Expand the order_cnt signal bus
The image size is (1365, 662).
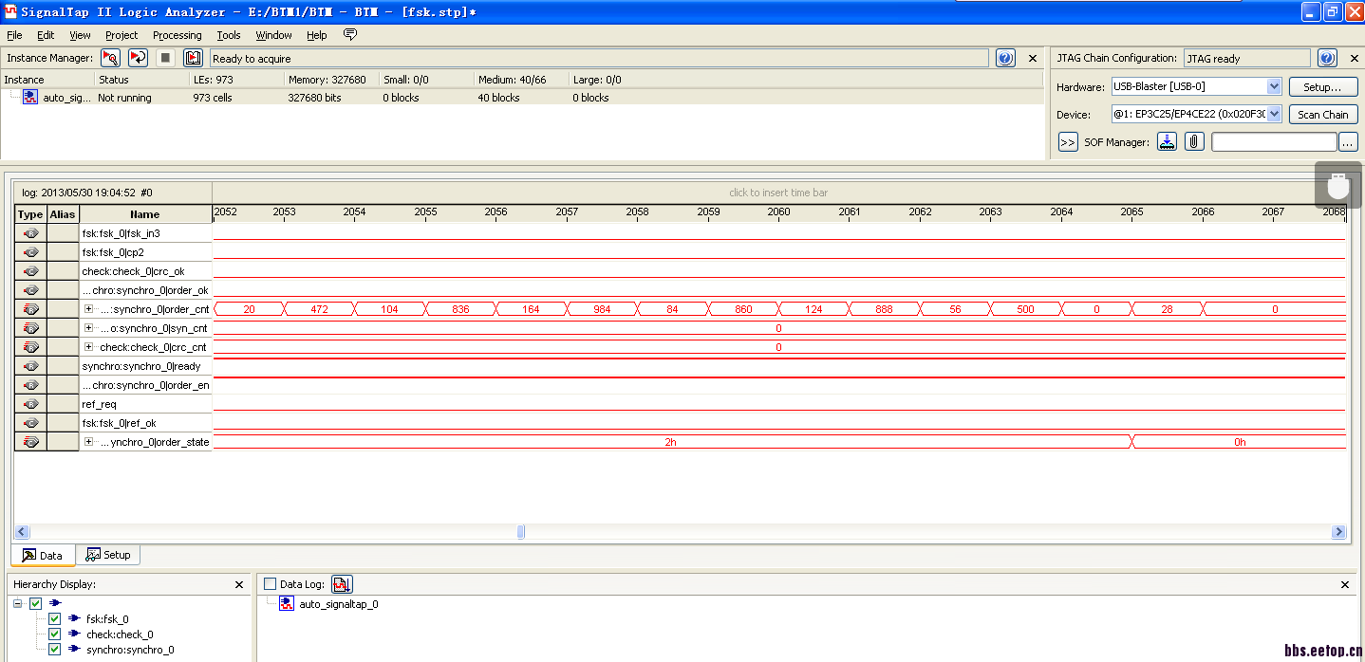tap(88, 309)
